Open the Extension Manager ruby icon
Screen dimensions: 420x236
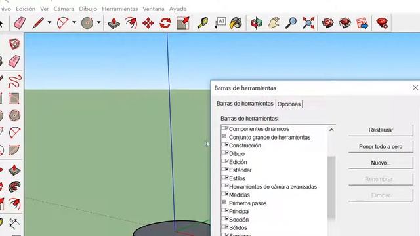tap(382, 23)
